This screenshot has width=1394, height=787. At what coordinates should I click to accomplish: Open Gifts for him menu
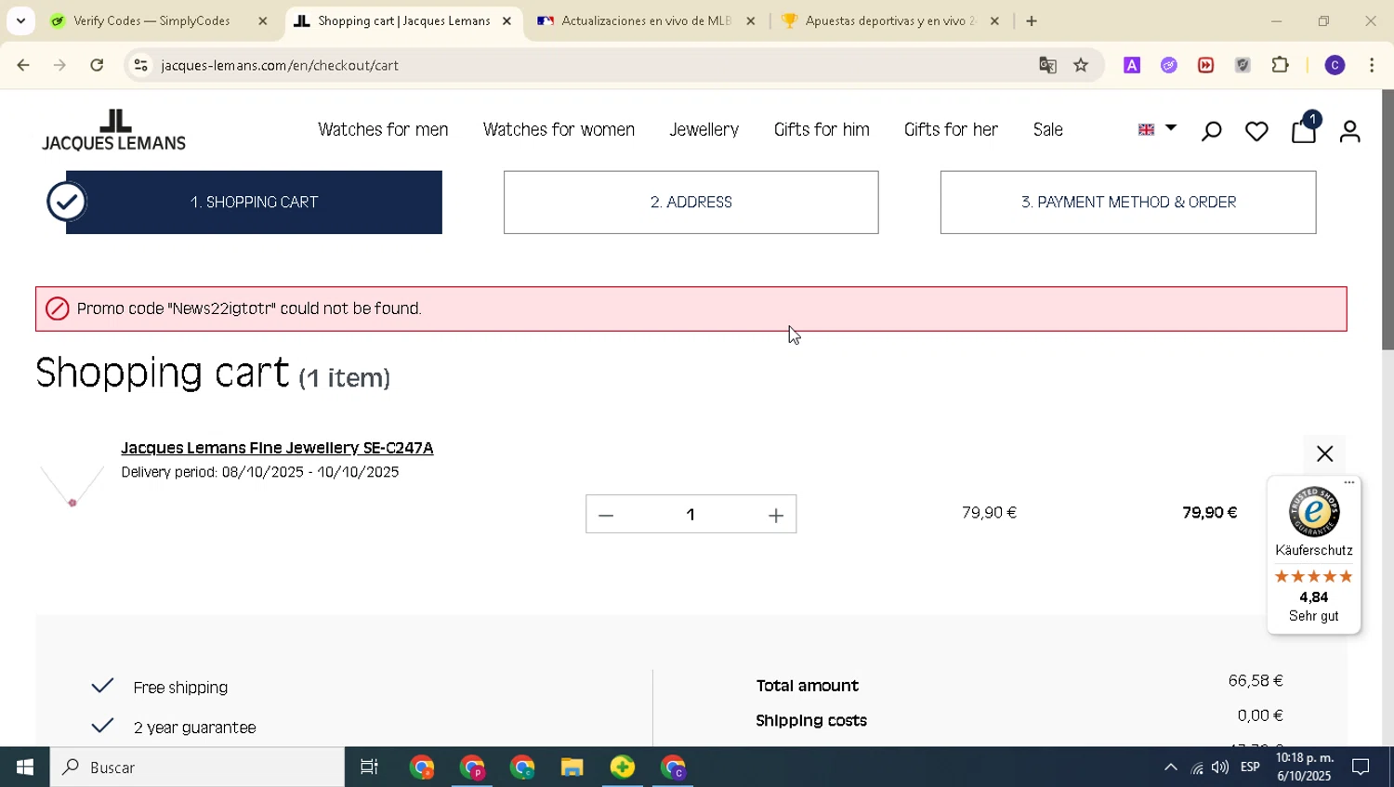coord(822,130)
